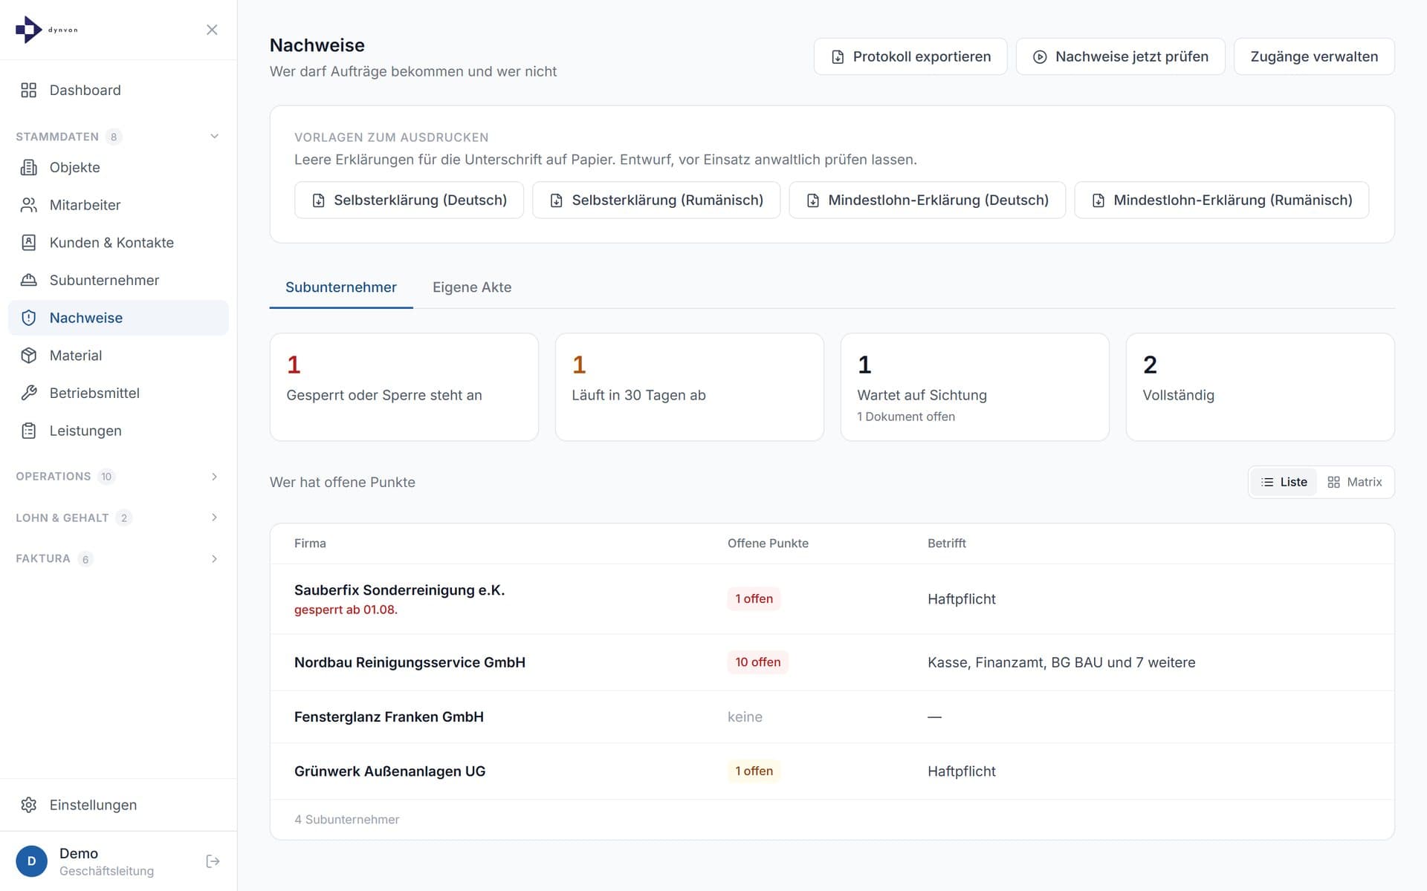The width and height of the screenshot is (1427, 891).
Task: Open the Sauberfix Sonderreinigung e.K. row
Action: (x=832, y=599)
